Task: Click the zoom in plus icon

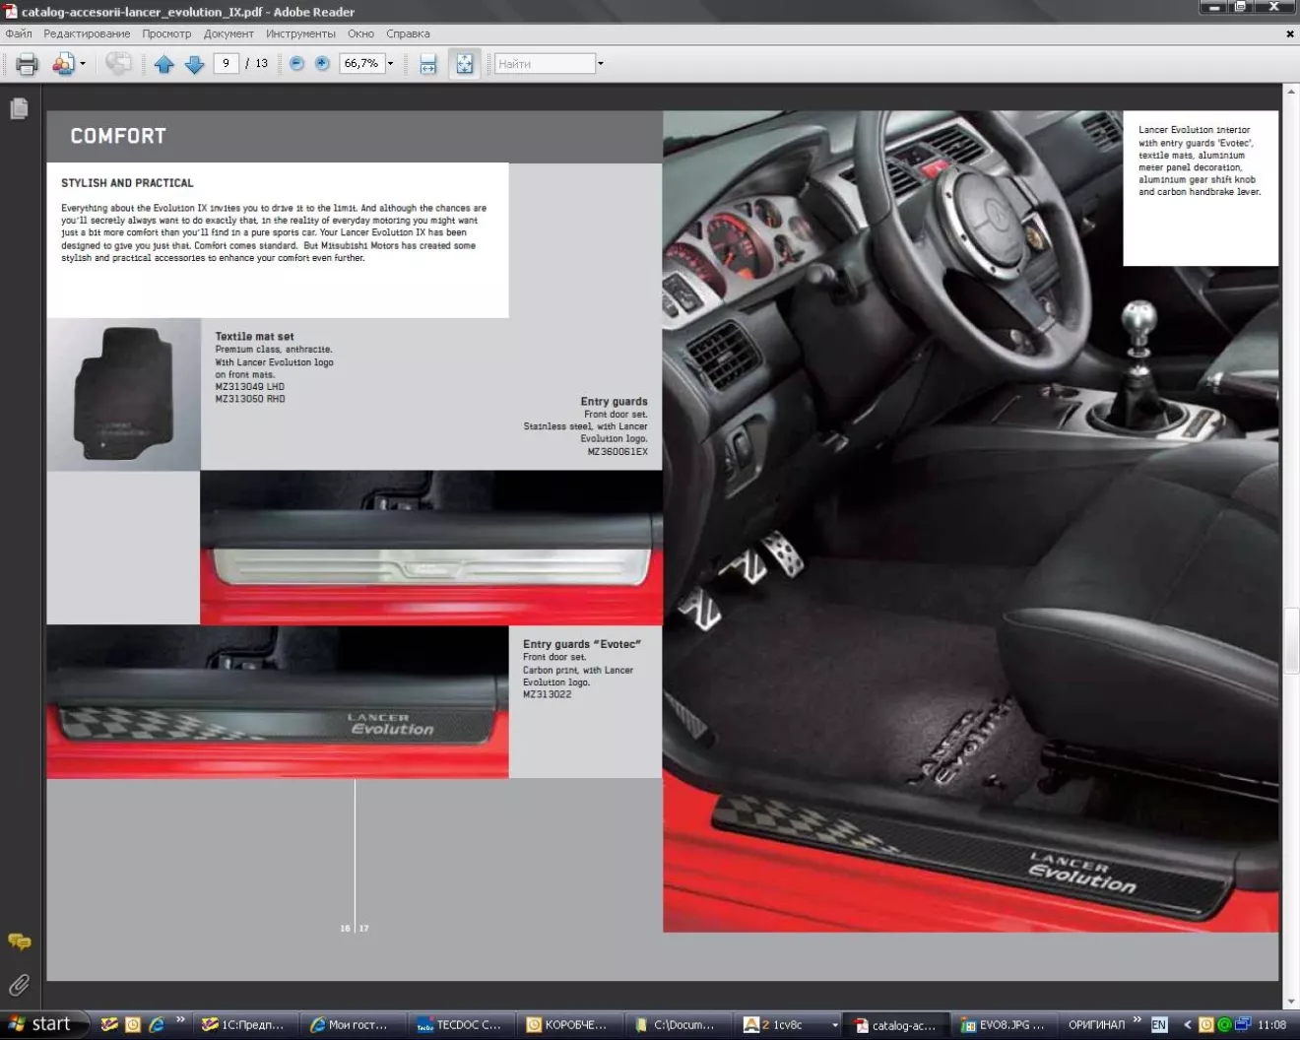Action: 322,63
